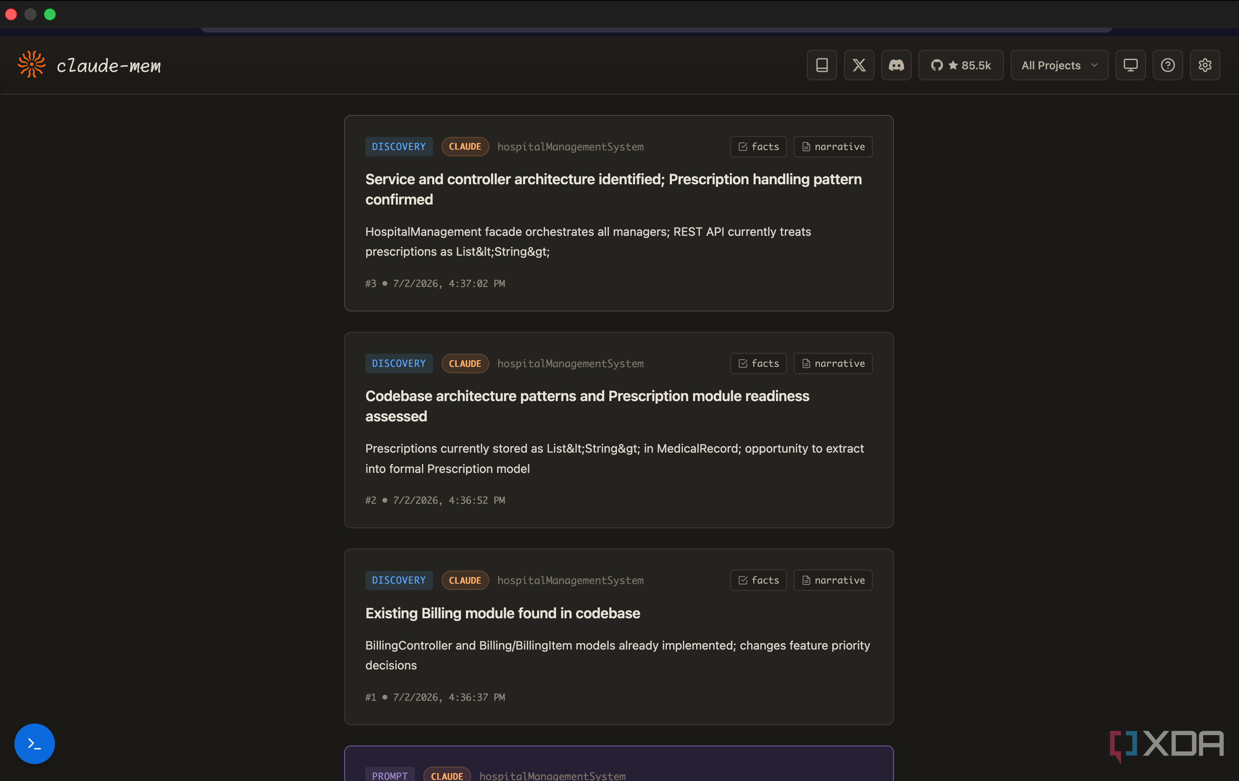Toggle narrative on Service and controller card
Image resolution: width=1239 pixels, height=781 pixels.
pyautogui.click(x=833, y=147)
